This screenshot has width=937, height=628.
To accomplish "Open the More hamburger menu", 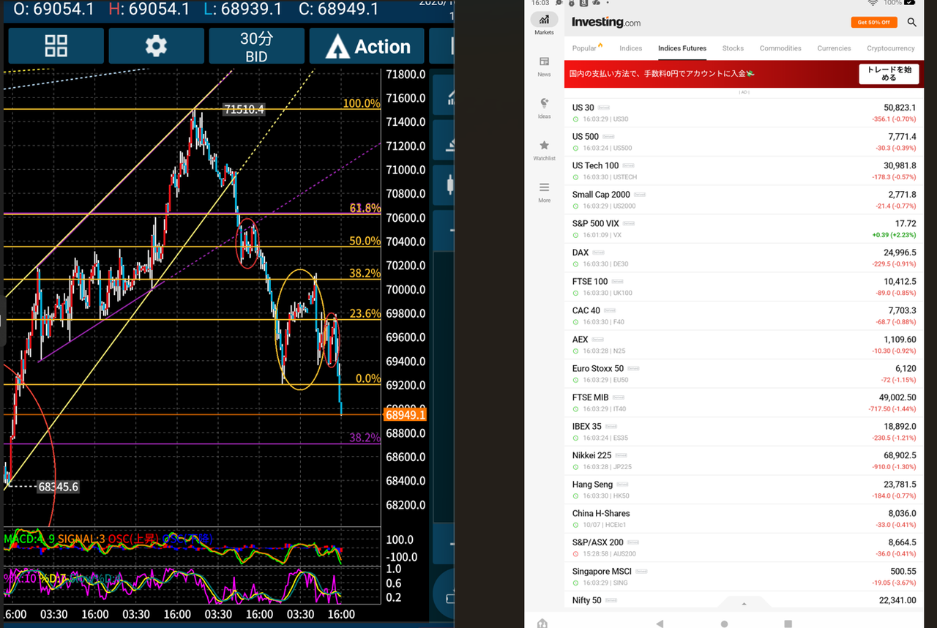I will pos(544,191).
